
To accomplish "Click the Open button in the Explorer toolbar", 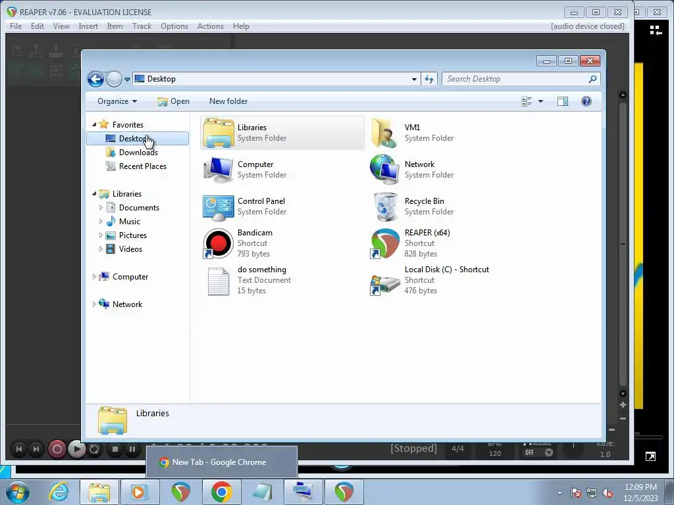I will pos(173,101).
